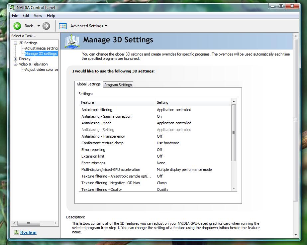Select the Video & Television tree label
Viewport: 307px width, 245px height.
[x=33, y=64]
